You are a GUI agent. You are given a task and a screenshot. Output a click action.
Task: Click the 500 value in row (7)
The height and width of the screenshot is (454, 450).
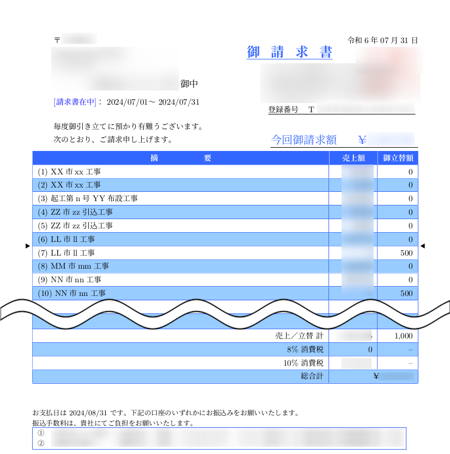coord(406,253)
